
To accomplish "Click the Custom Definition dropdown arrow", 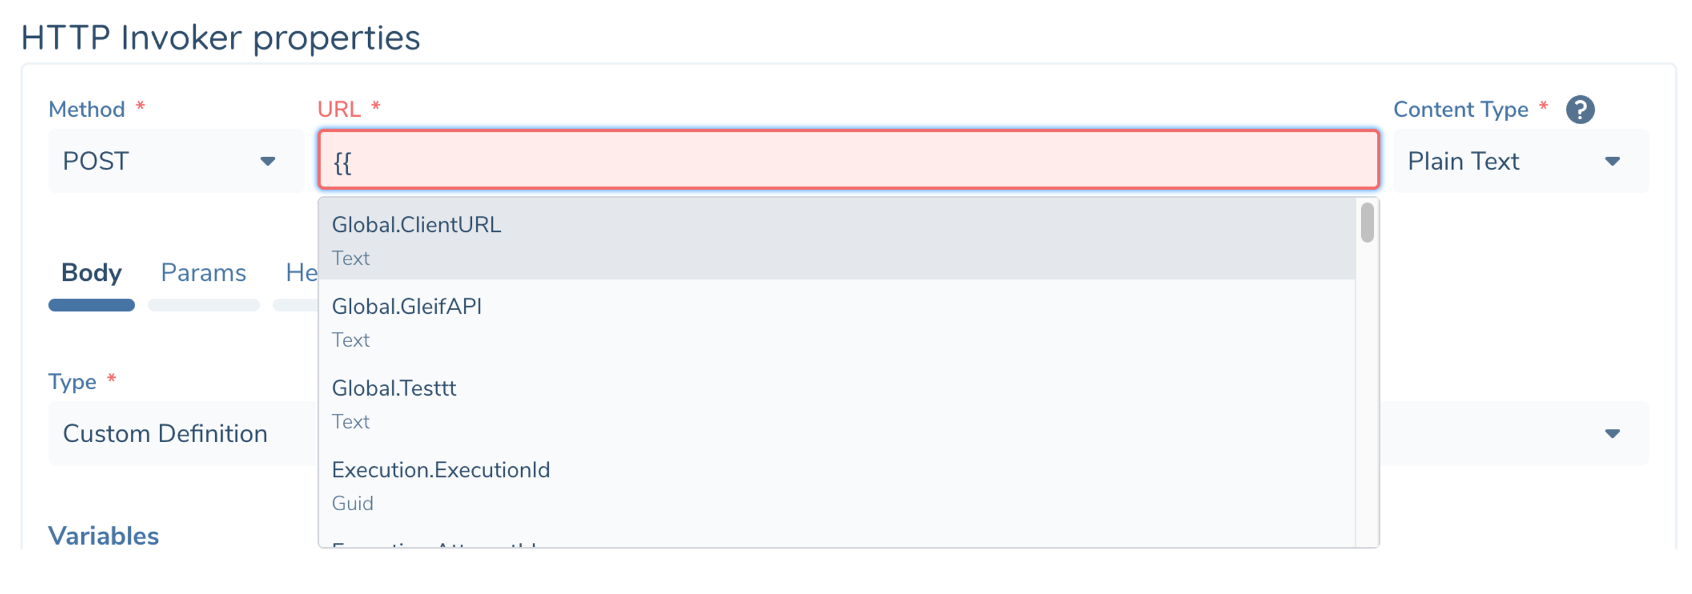I will click(x=1611, y=433).
